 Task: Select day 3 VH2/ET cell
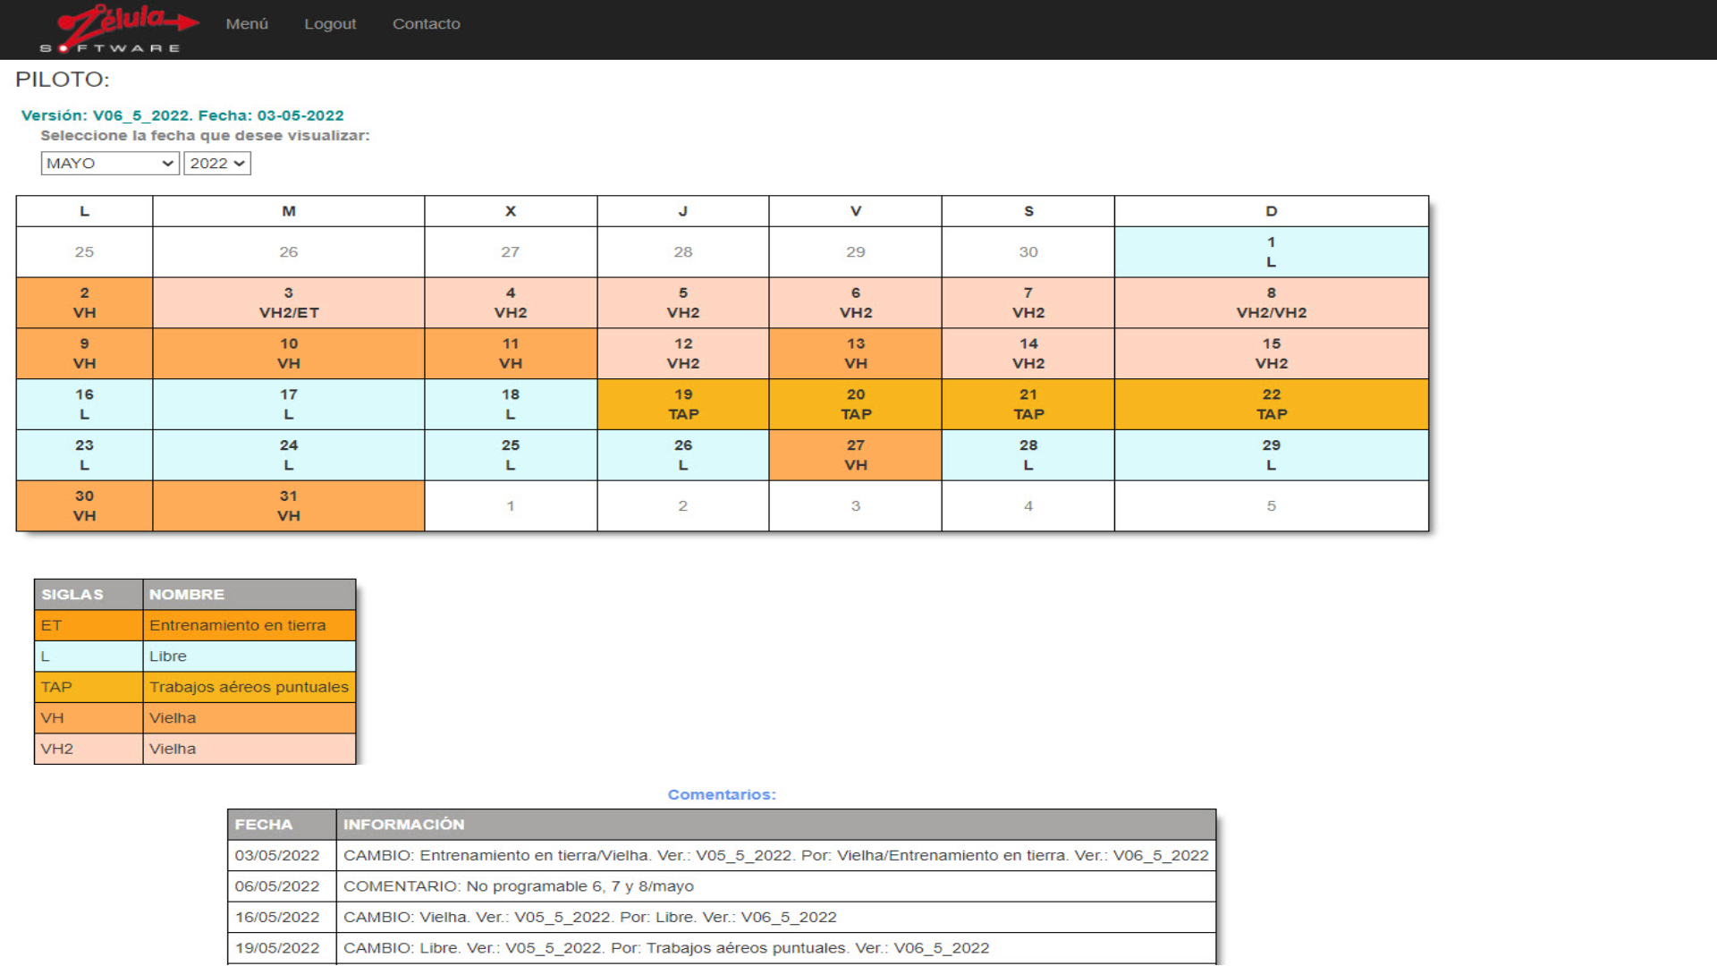[288, 303]
